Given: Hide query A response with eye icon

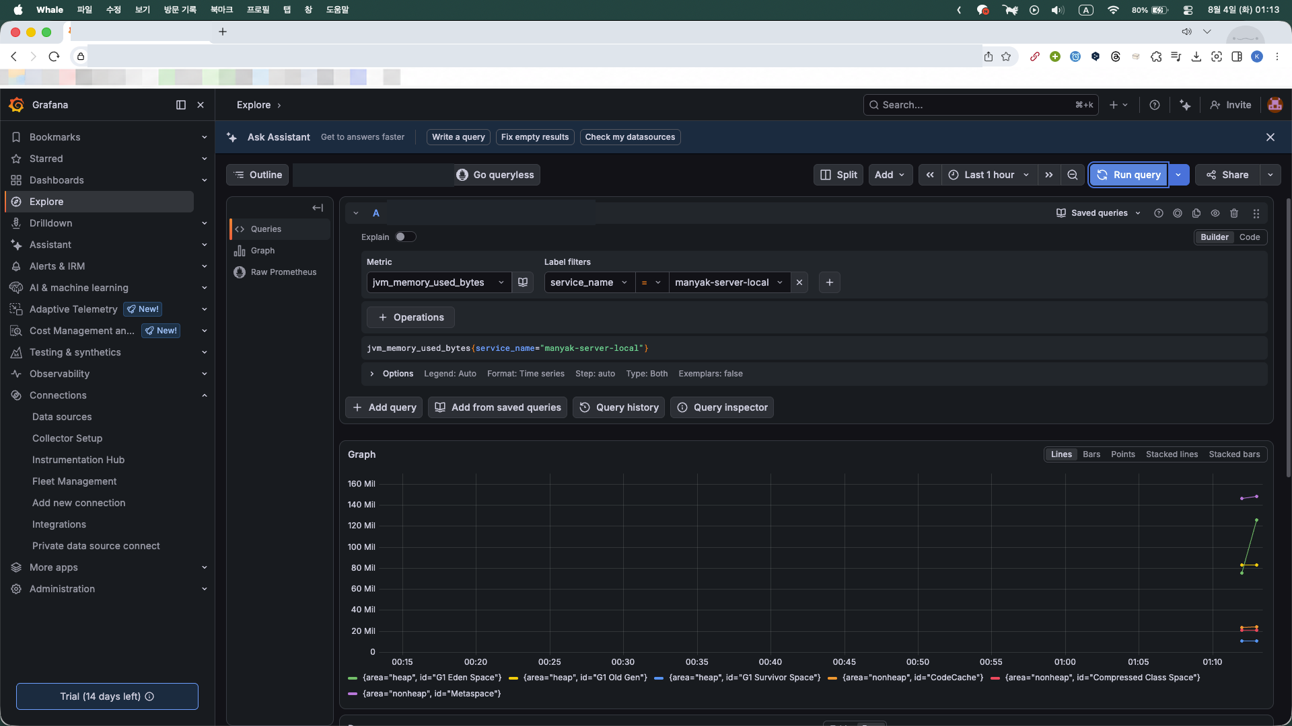Looking at the screenshot, I should [x=1215, y=213].
